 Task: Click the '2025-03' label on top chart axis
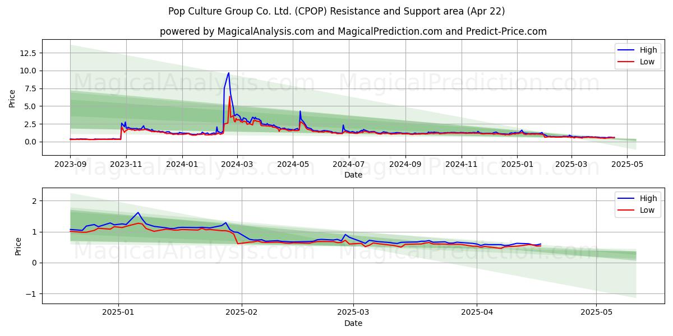point(571,165)
